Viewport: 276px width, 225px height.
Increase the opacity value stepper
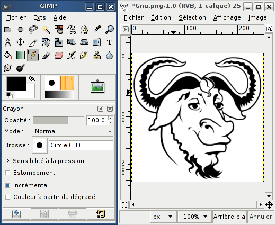111,118
